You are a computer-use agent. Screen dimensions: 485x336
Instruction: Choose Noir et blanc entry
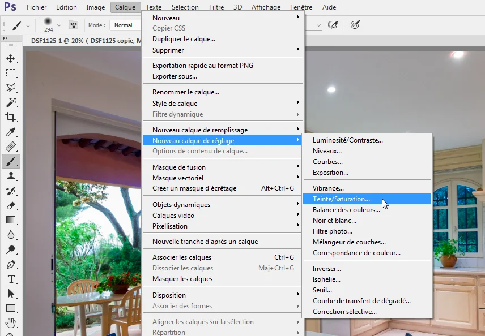click(x=367, y=221)
